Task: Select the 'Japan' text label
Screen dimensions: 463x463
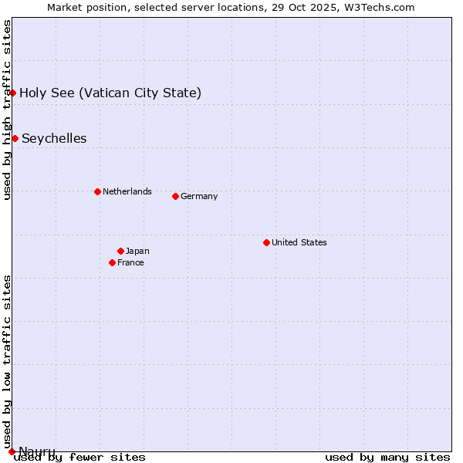Action: [x=137, y=251]
